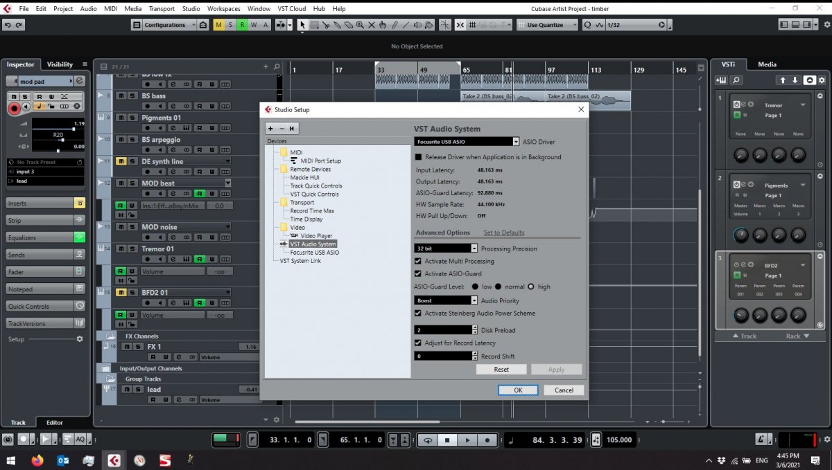This screenshot has width=832, height=470.
Task: Click the Stop button in transport bar
Action: pyautogui.click(x=448, y=440)
